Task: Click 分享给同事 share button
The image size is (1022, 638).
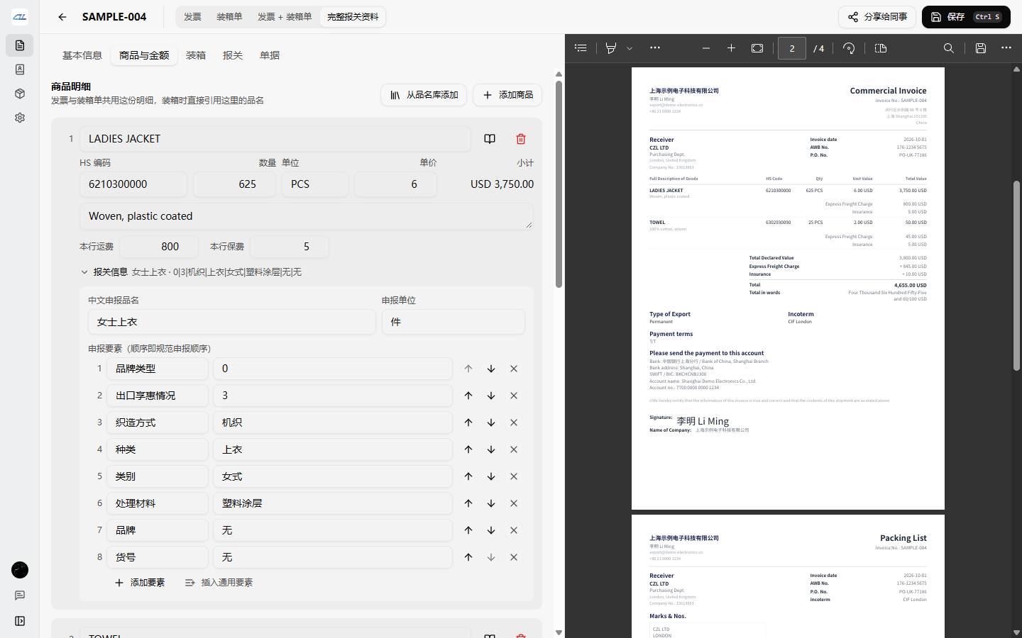Action: pos(877,17)
